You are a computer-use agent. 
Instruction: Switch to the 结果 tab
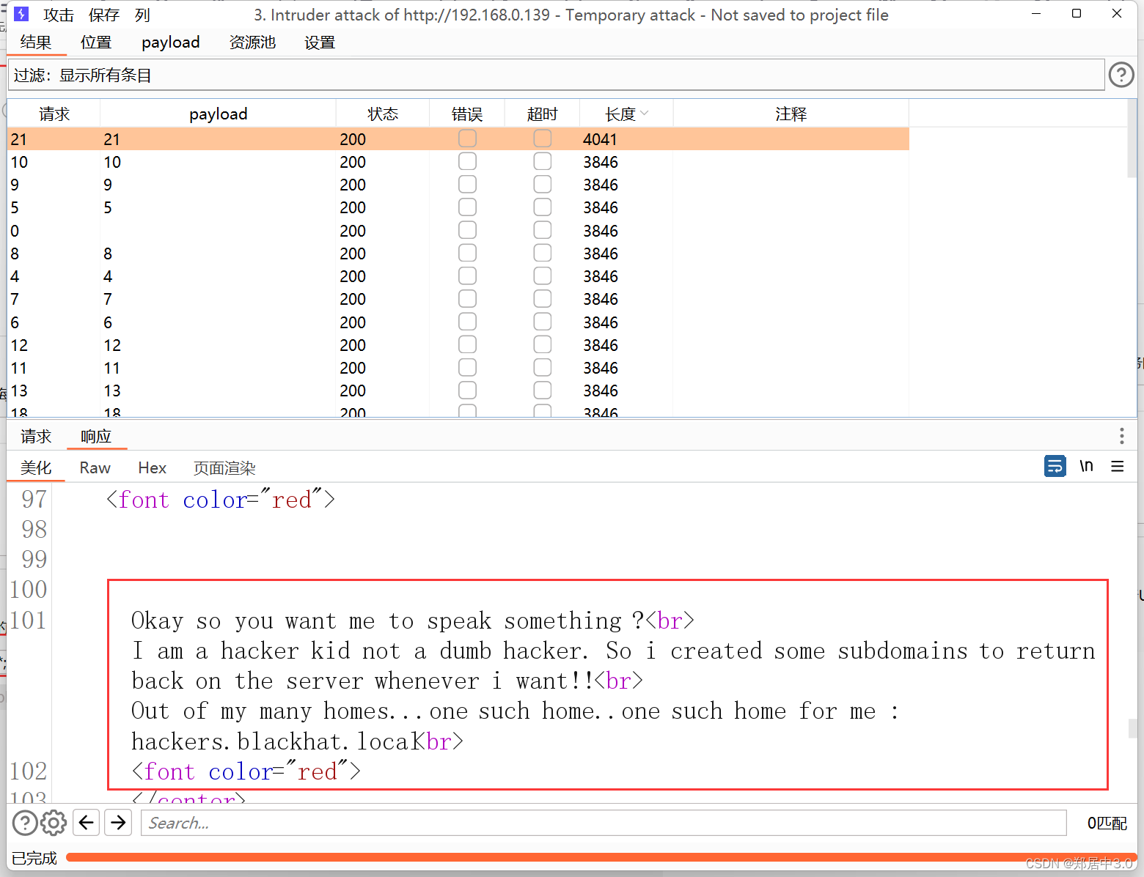36,42
